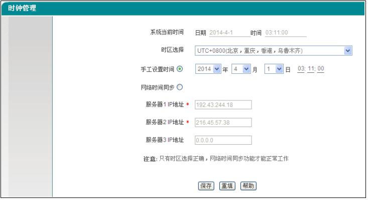Click the 日期 field showing 2014-4-1

[x=229, y=33]
